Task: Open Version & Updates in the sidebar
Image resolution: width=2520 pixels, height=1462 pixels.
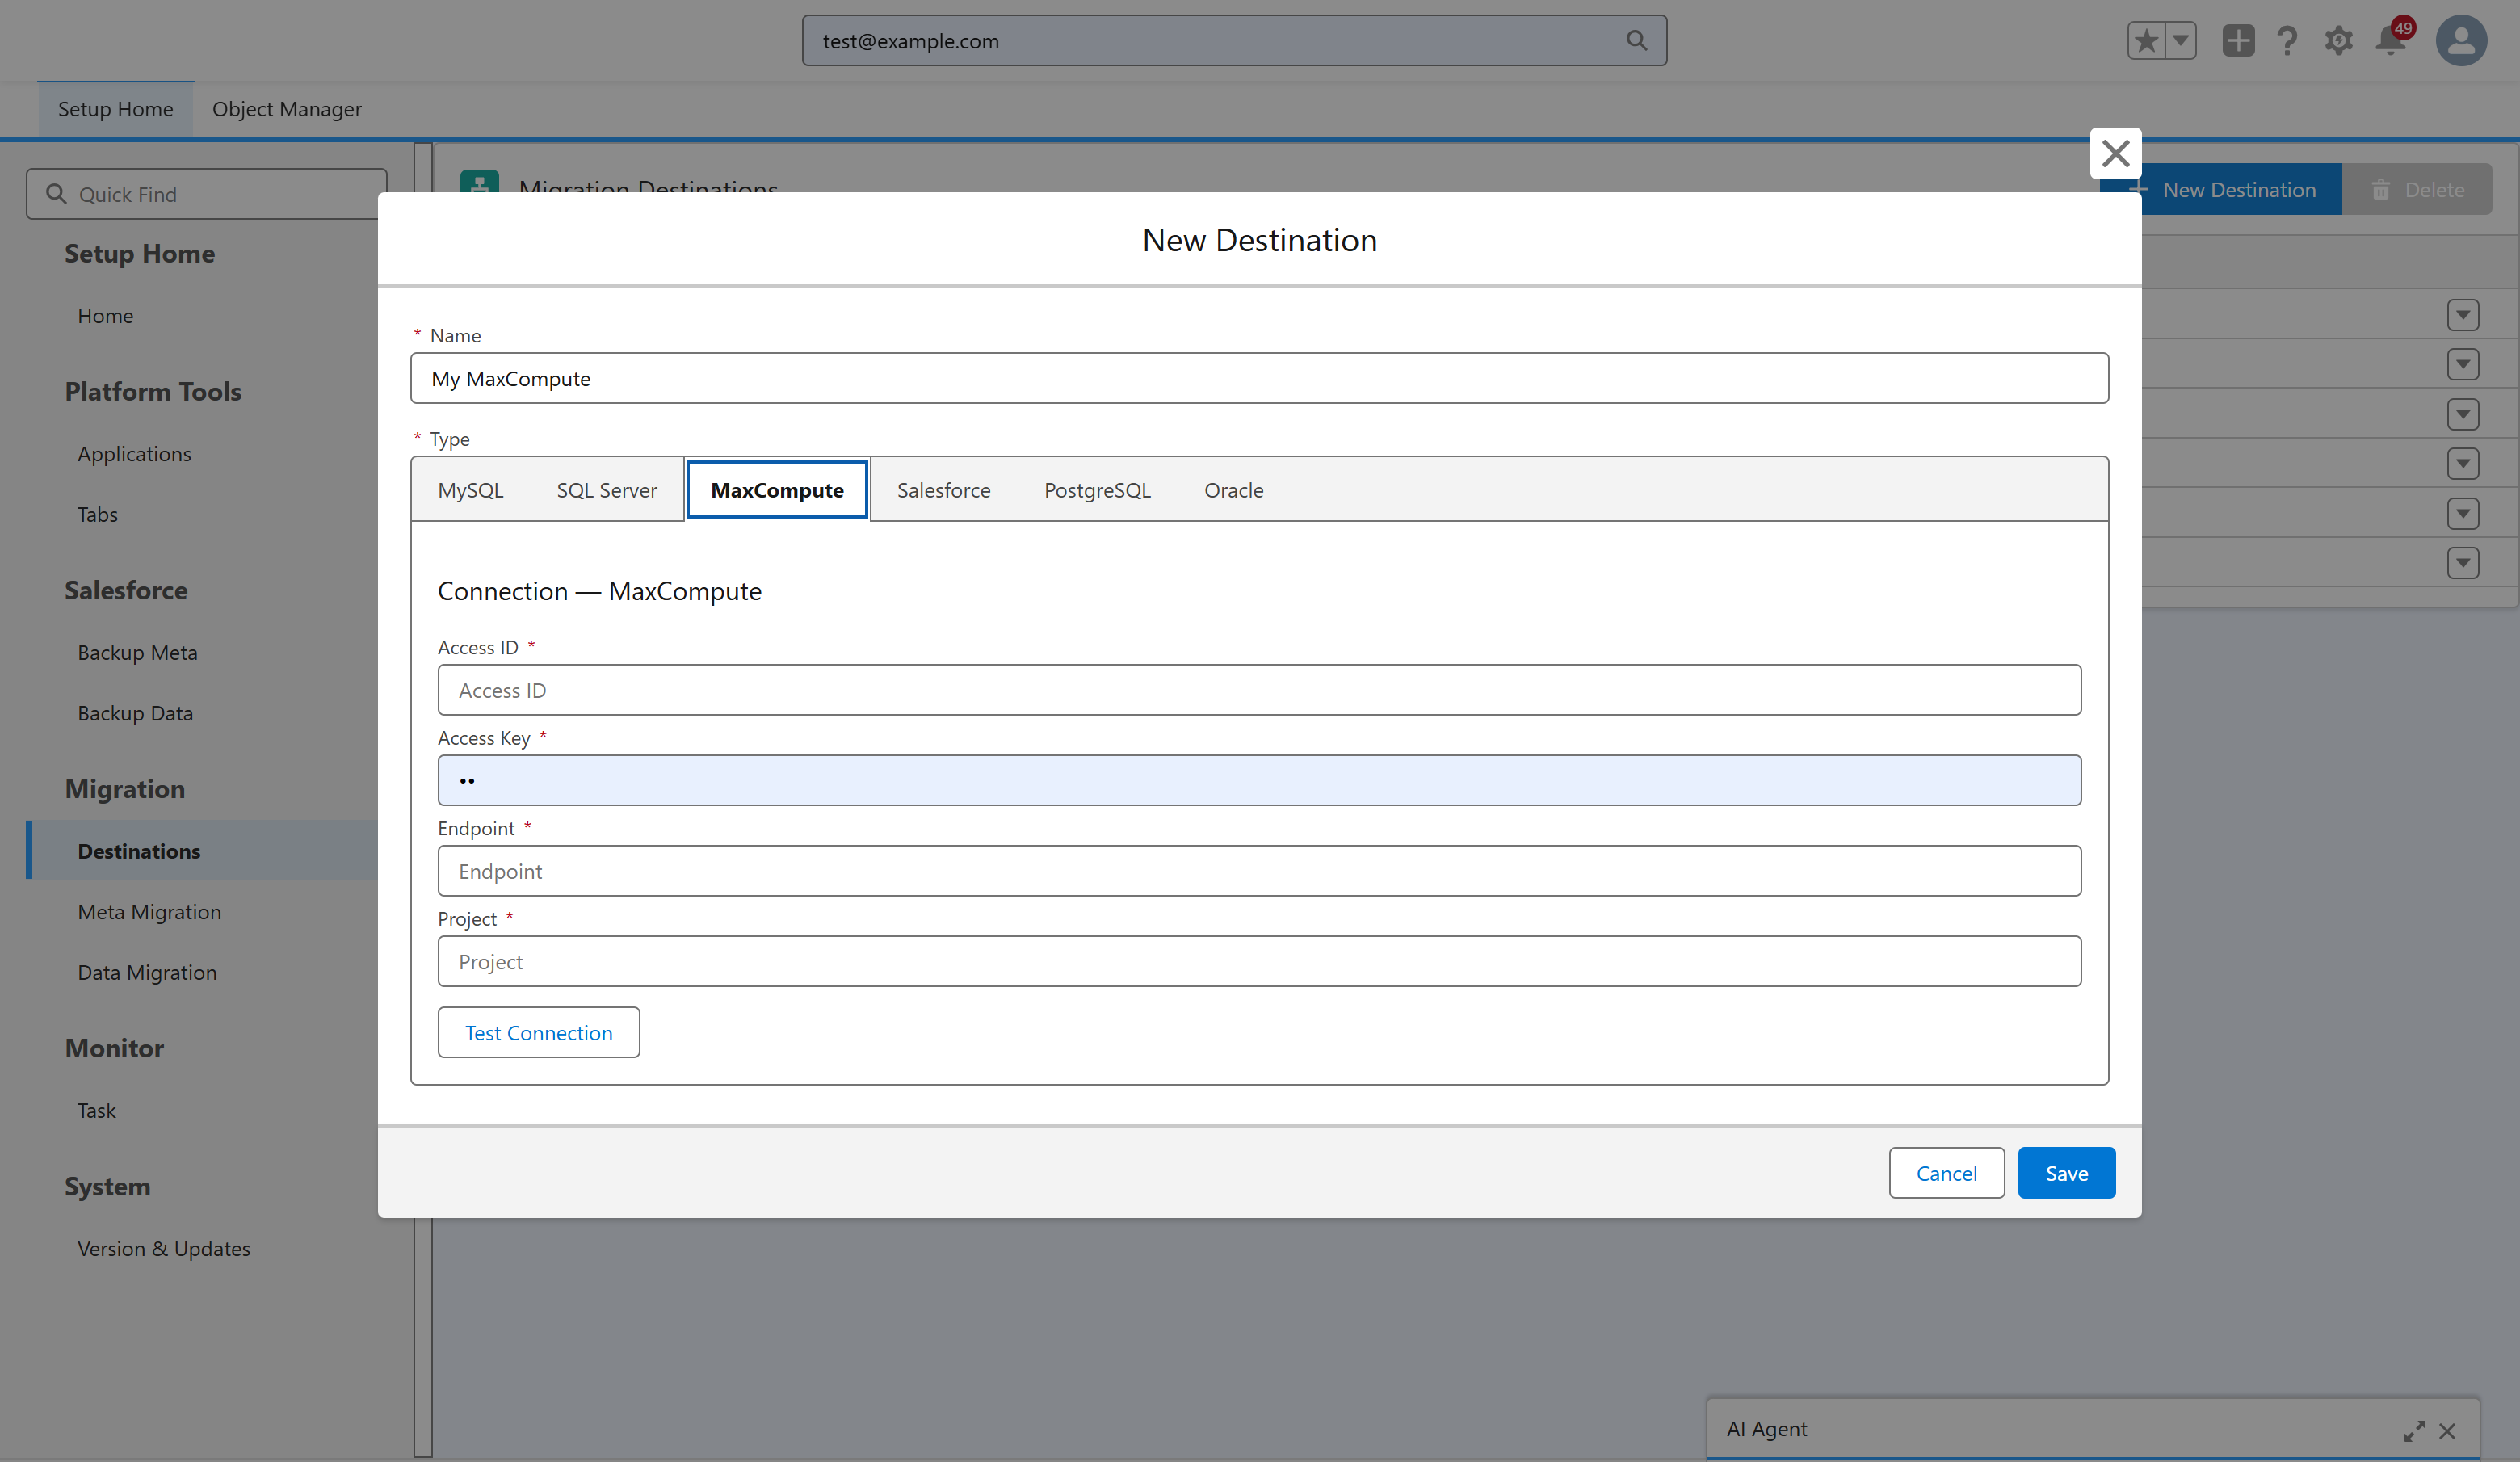Action: [x=164, y=1248]
